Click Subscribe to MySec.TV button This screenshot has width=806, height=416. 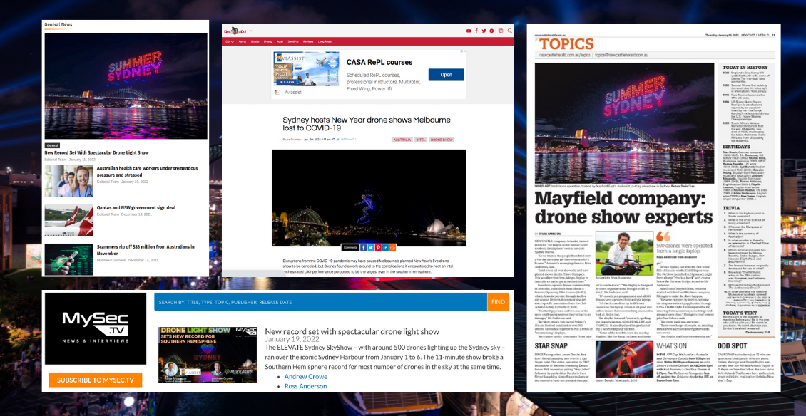point(96,380)
